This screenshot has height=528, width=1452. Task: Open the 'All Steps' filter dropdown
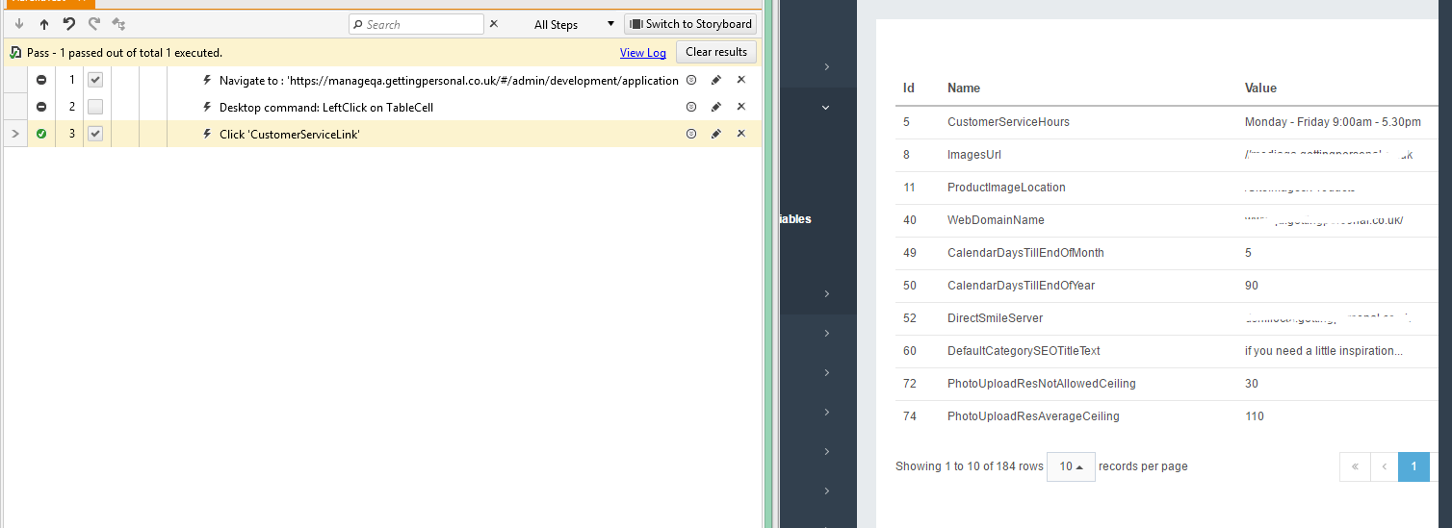point(574,24)
